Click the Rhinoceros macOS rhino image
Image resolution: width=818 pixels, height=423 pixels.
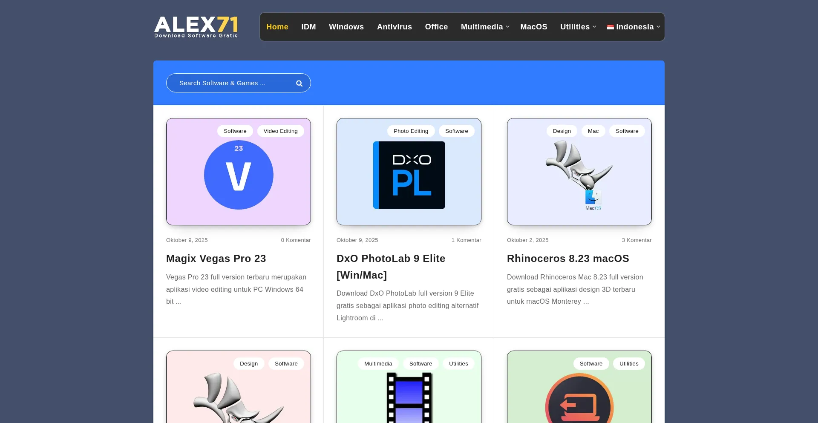coord(579,170)
